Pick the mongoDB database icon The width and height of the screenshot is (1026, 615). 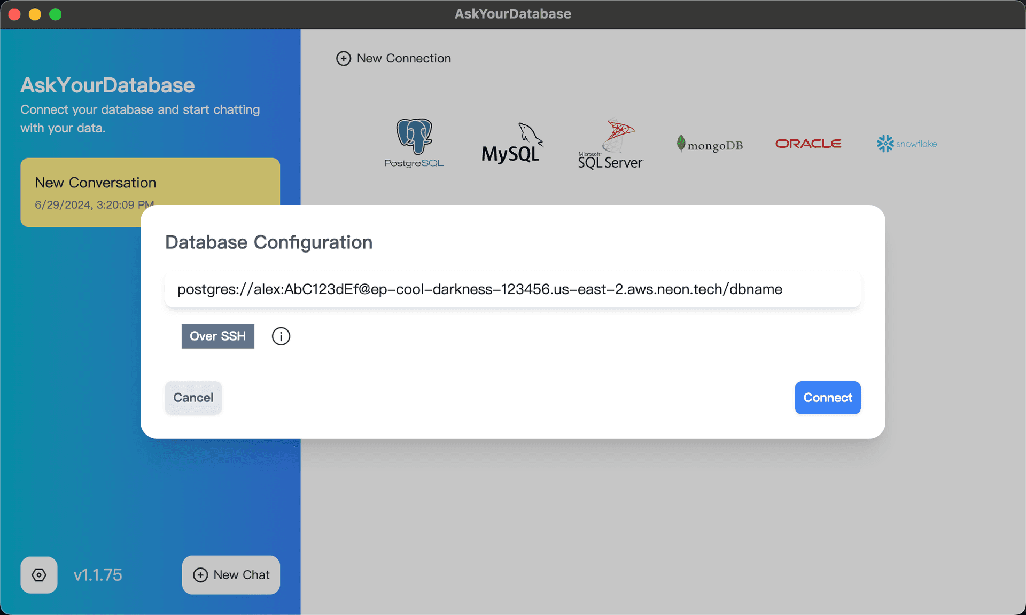(709, 143)
